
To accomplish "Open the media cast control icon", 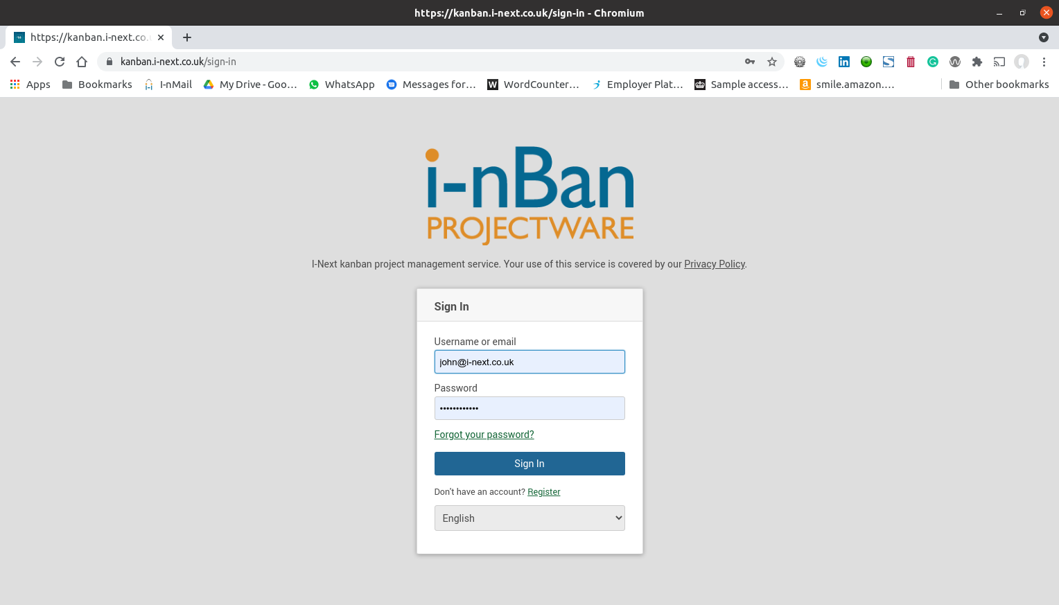I will 999,62.
